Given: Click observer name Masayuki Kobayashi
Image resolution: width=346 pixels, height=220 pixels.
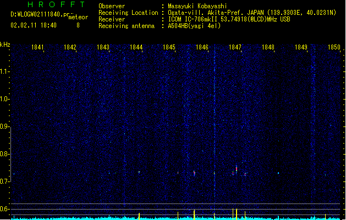Looking at the screenshot, I should click(197, 6).
